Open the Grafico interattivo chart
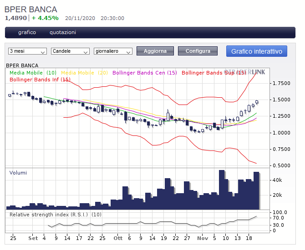 coord(257,51)
